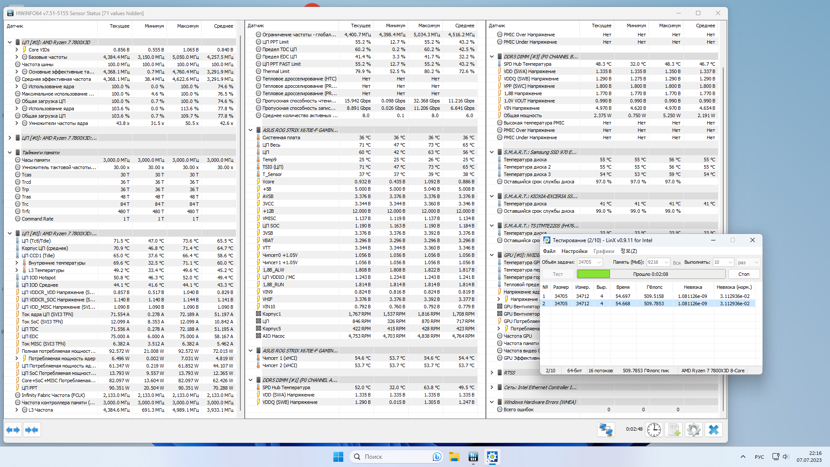Click the blue X close sensors icon

[x=714, y=430]
